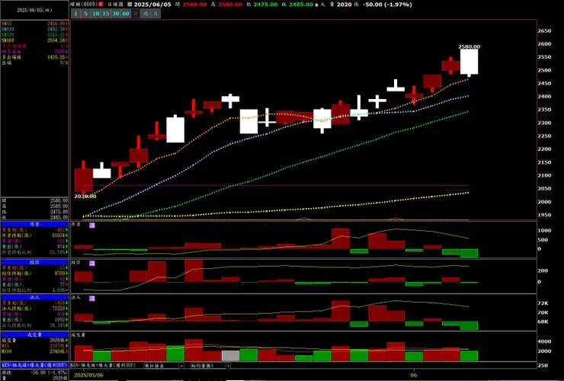
Task: Switch to the 15-minute interval
Action: (x=106, y=14)
